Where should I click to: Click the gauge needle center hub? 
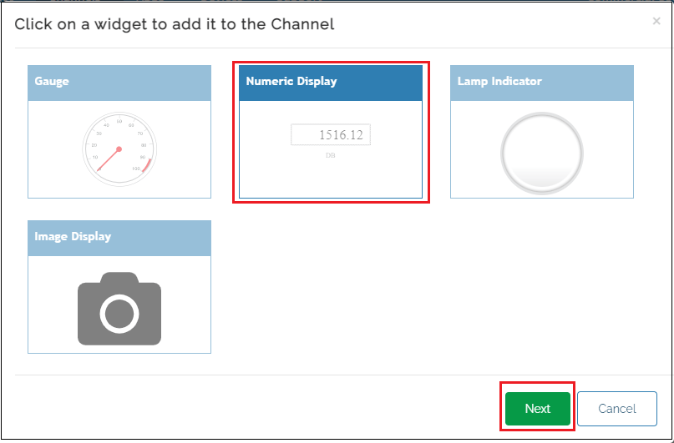tap(119, 149)
